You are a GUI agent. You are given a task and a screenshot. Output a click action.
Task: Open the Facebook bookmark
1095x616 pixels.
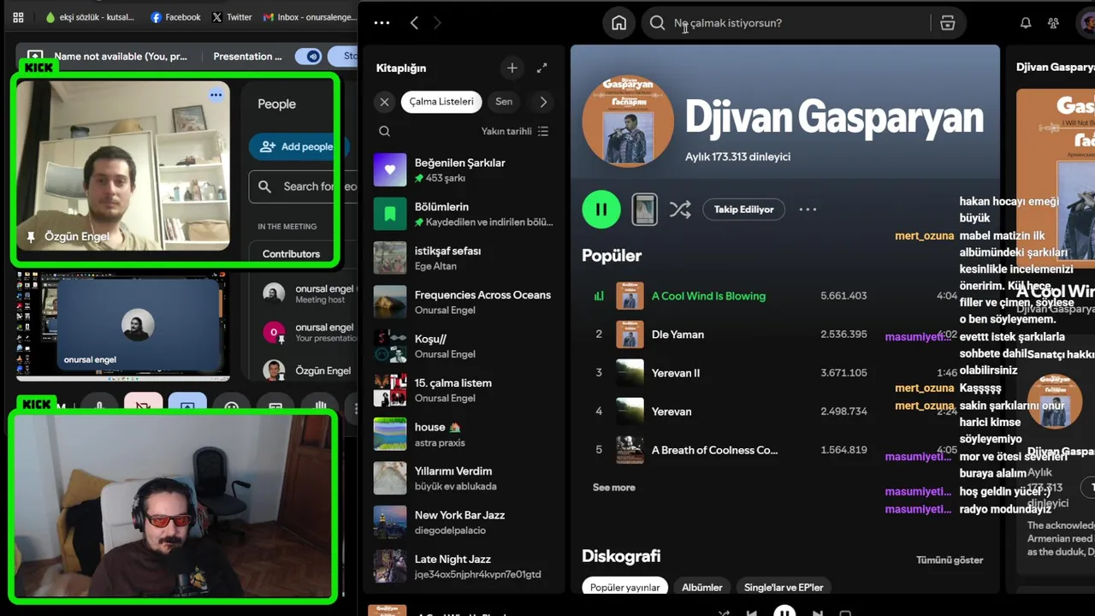point(175,17)
